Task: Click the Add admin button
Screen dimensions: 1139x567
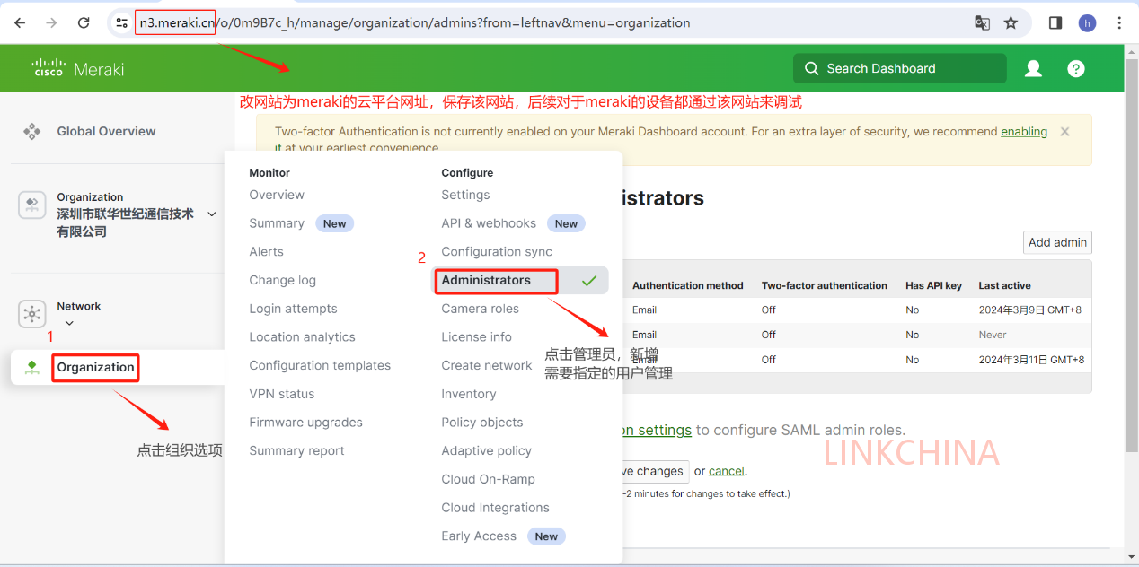Action: pos(1057,242)
